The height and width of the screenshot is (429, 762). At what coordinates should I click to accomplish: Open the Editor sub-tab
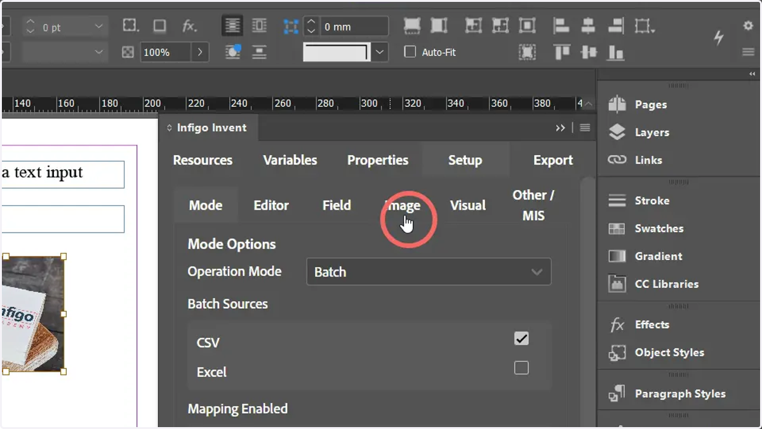[271, 205]
